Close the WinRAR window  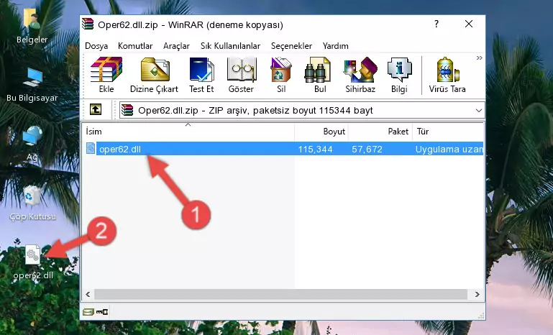tap(469, 24)
